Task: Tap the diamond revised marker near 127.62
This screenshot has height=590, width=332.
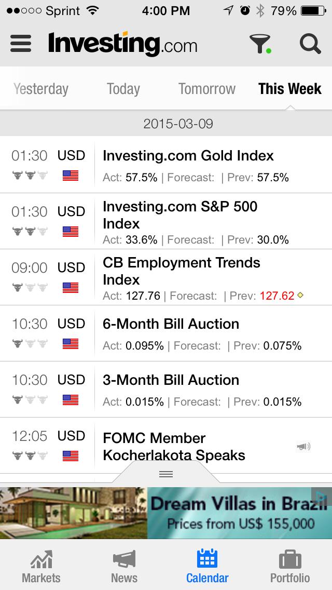Action: 300,296
